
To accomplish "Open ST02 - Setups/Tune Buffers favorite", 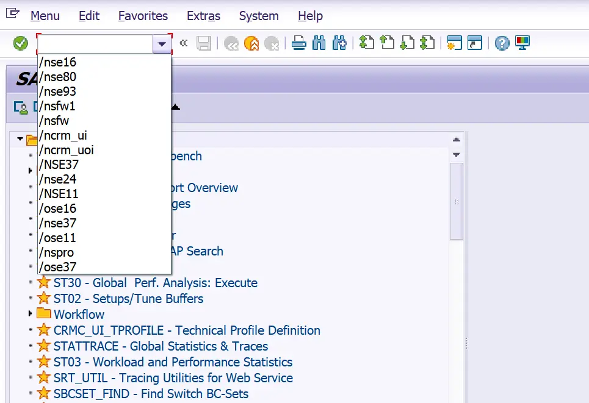I will coord(128,298).
